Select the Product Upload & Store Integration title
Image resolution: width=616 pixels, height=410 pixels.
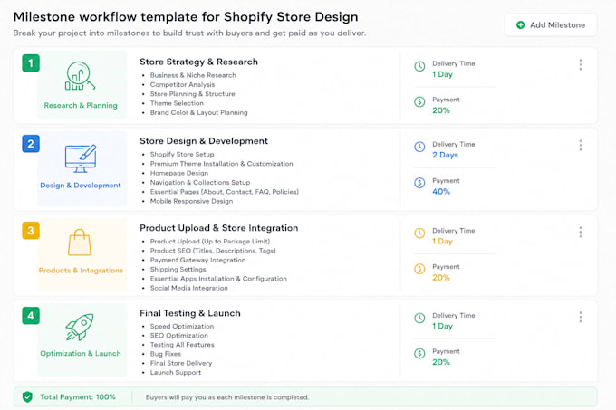(219, 228)
